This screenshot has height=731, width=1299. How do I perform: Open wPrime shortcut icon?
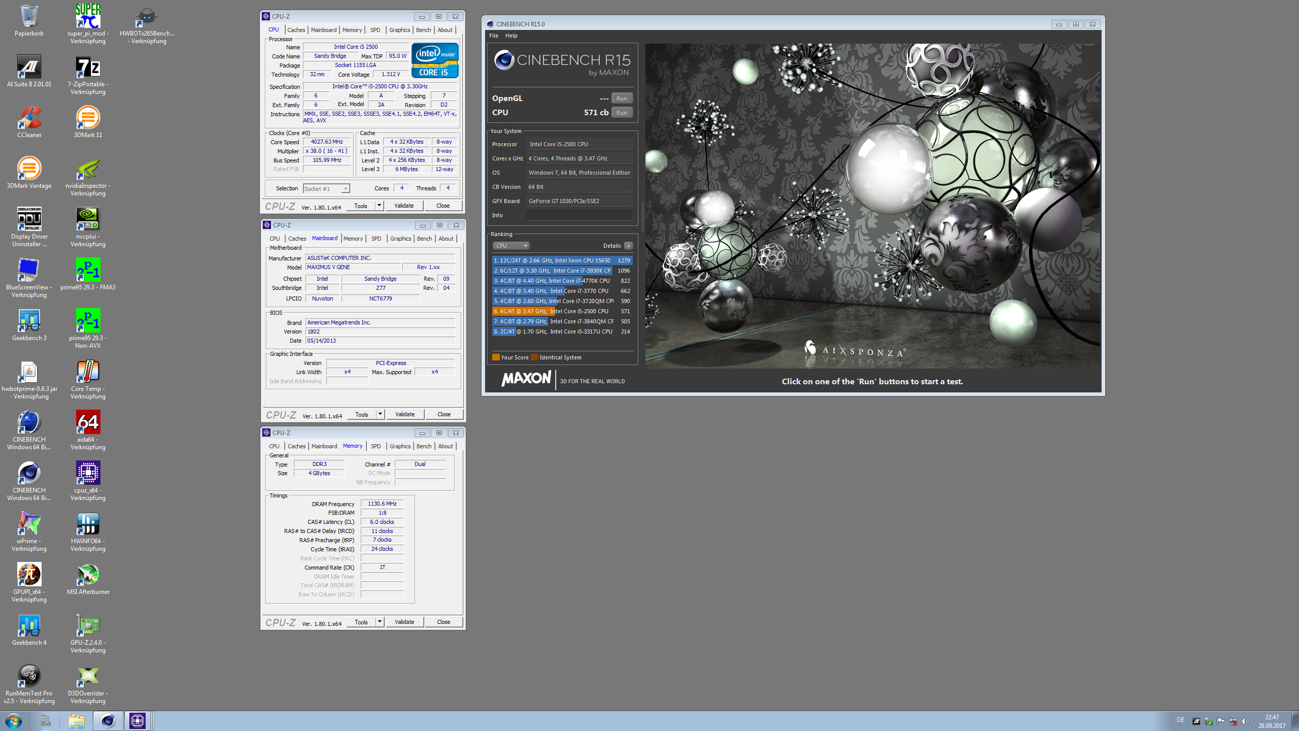point(29,531)
